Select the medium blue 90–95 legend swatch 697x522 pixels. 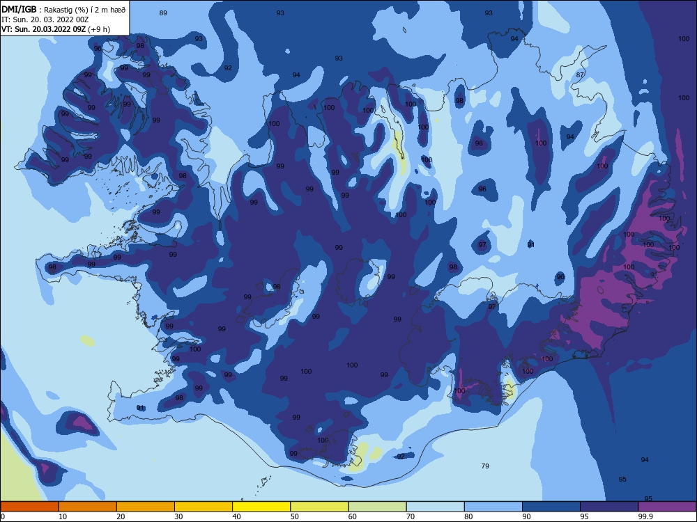tap(551, 507)
